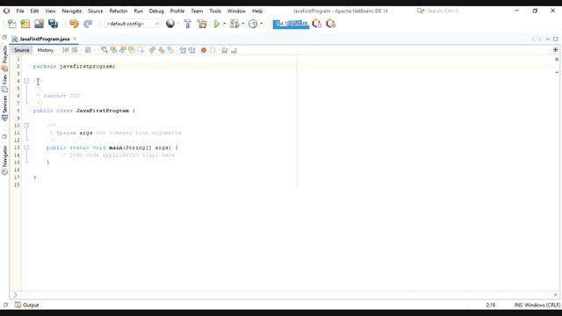Click the Find Next Occurrence icon

(123, 50)
